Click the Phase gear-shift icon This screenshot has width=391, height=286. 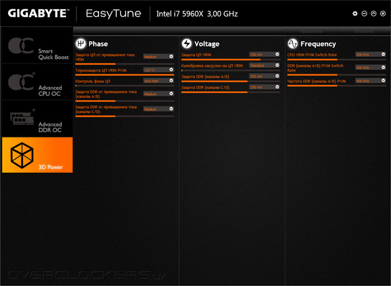coord(81,43)
